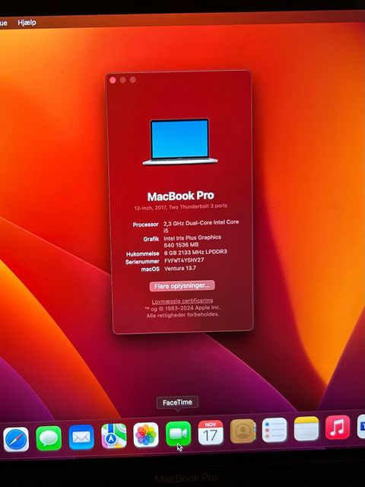Image resolution: width=365 pixels, height=487 pixels.
Task: Click the Flere oplysninger button
Action: [x=182, y=286]
